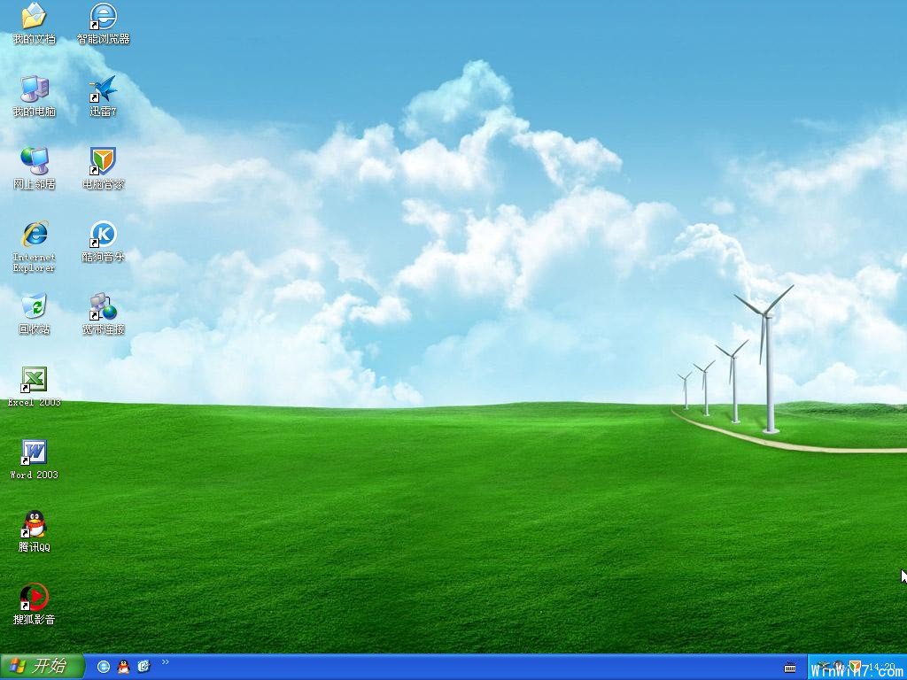Screen dimensions: 907x680
Task: Select the 网上邻居 desktop icon
Action: [x=35, y=168]
